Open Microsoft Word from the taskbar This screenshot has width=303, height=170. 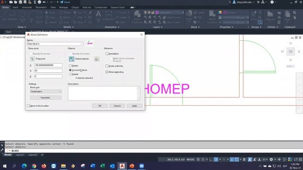click(x=93, y=166)
